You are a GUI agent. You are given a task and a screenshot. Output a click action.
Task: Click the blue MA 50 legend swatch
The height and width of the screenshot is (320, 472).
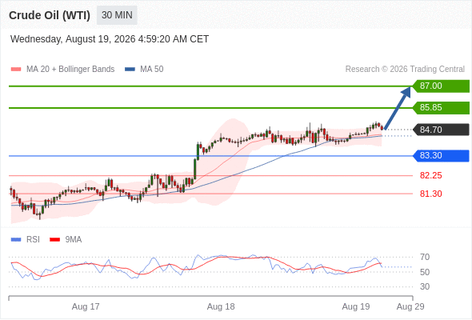(130, 70)
